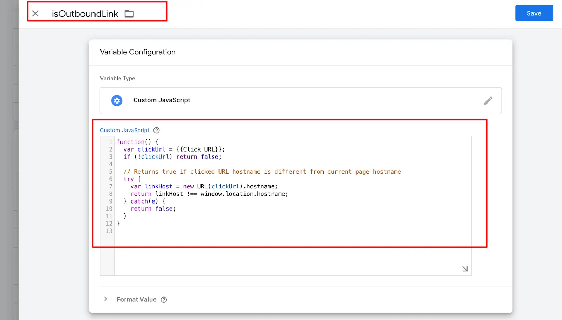Click the pencil icon to change variable type
The image size is (562, 320).
pyautogui.click(x=488, y=101)
